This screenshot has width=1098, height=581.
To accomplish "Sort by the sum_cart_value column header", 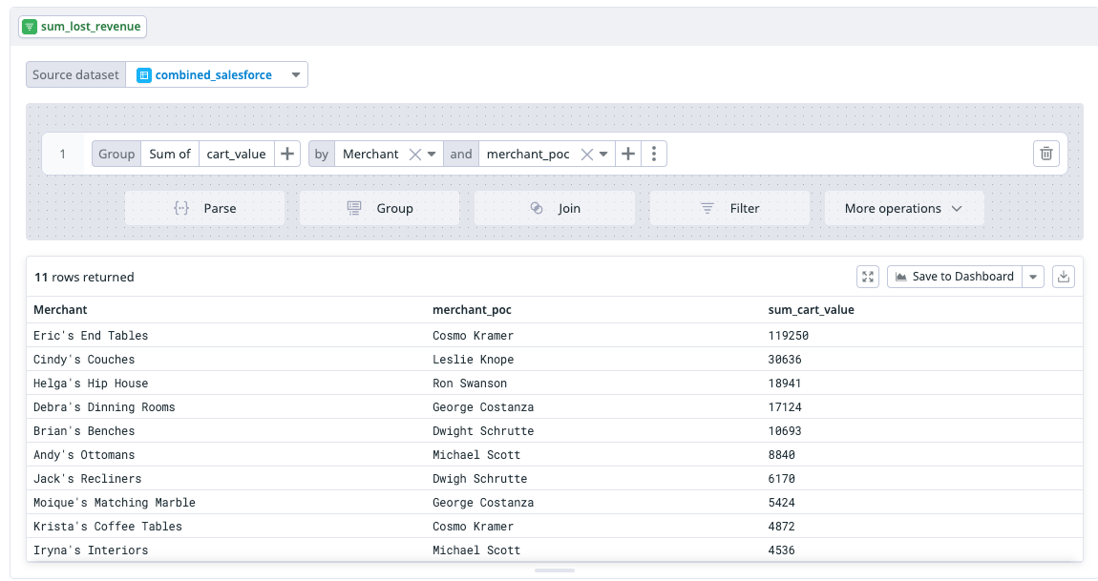I will (x=811, y=310).
